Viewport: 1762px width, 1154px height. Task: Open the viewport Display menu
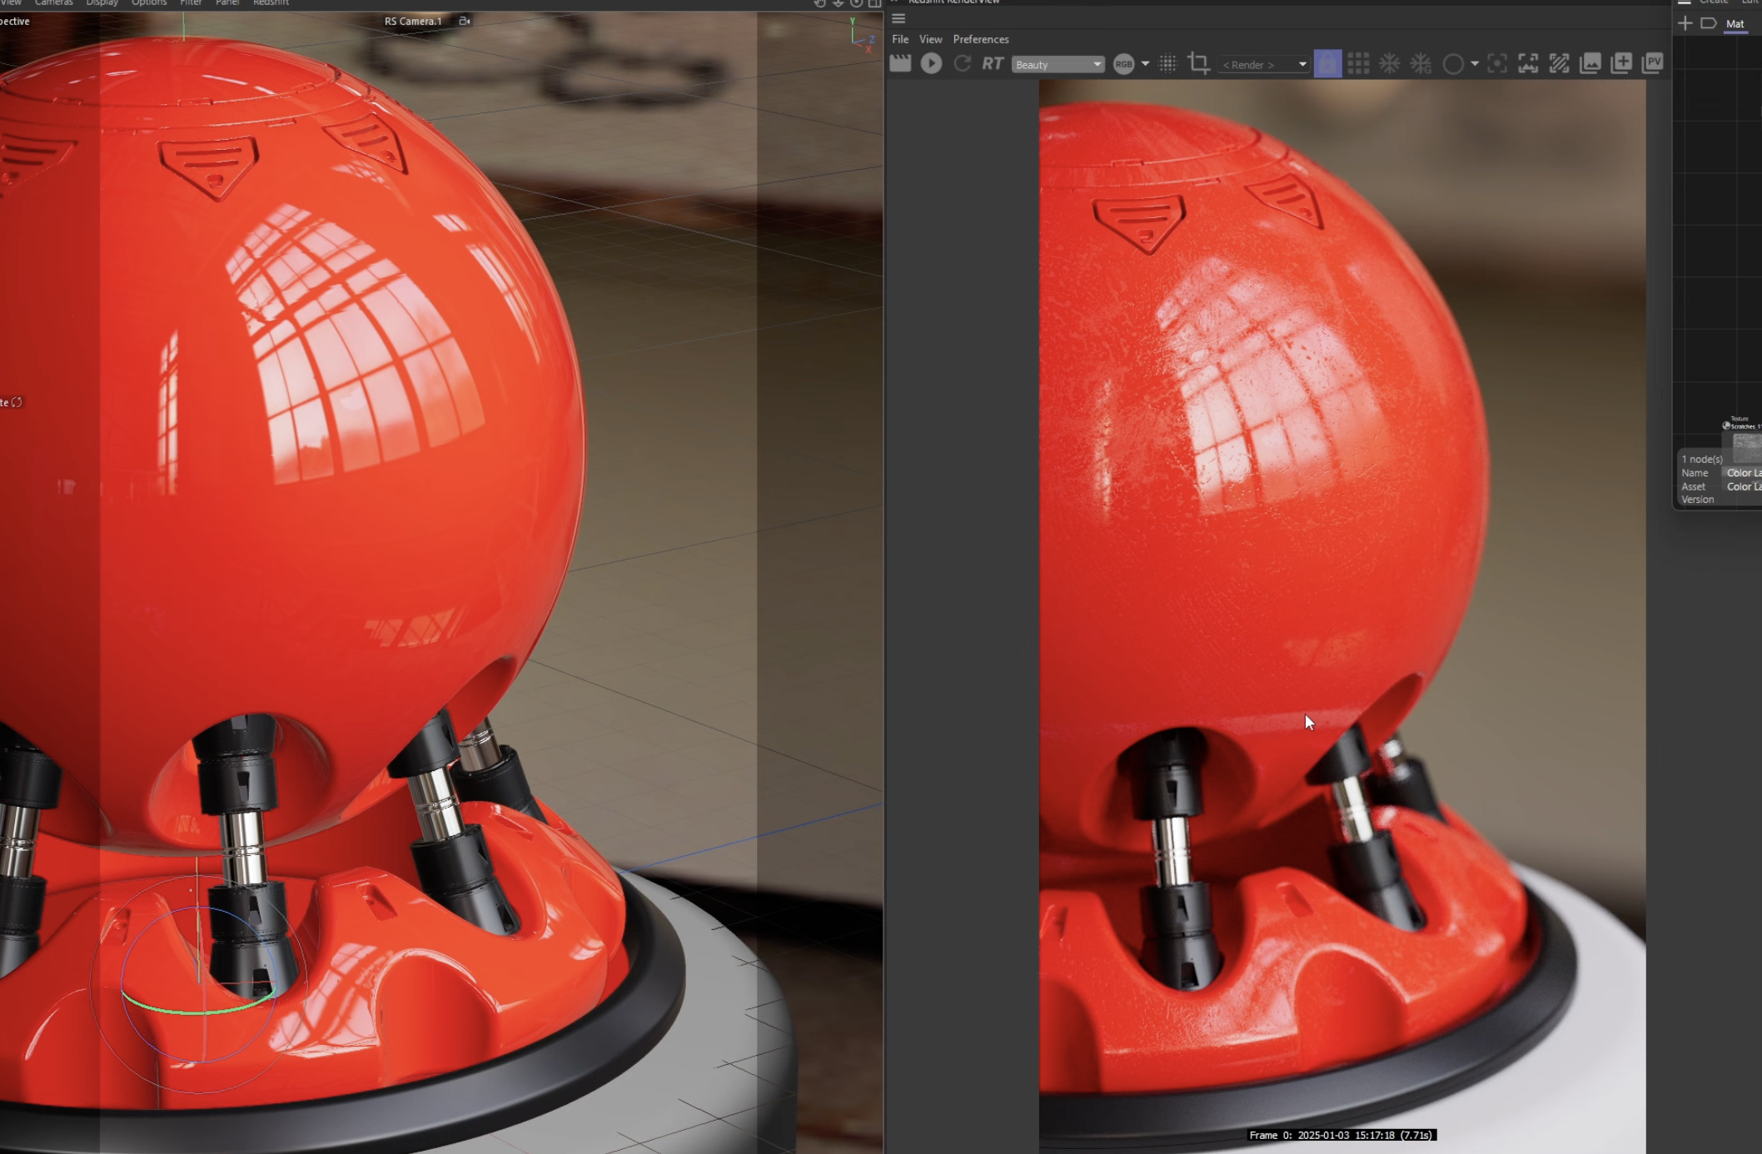pyautogui.click(x=102, y=2)
